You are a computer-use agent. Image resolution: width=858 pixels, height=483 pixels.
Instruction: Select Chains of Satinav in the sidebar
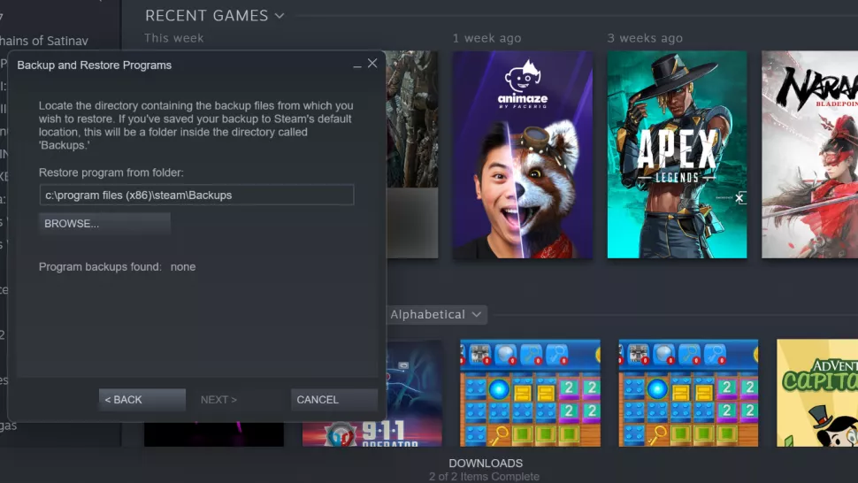(x=43, y=41)
